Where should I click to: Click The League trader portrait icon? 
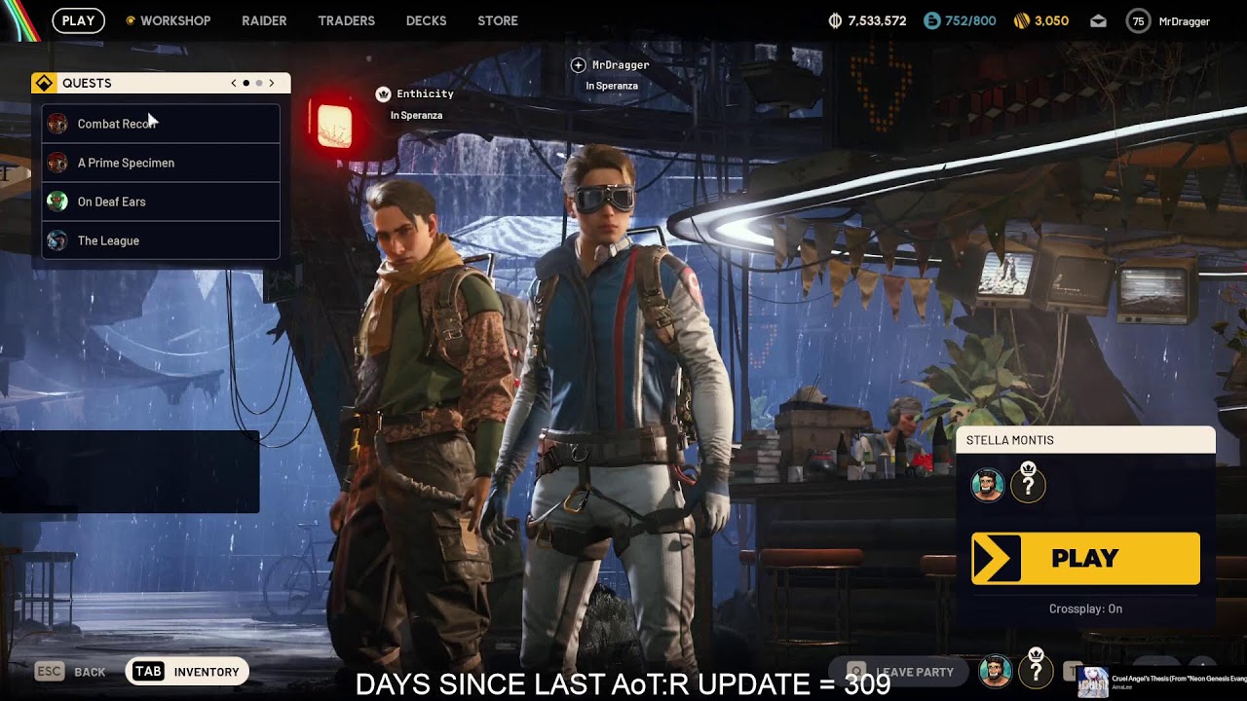[x=57, y=240]
